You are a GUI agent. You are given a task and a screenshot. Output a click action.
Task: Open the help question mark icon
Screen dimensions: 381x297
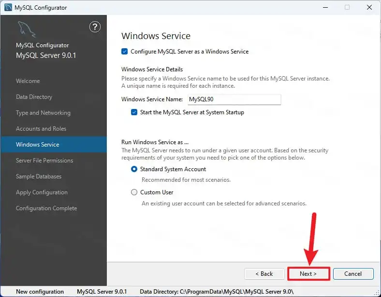click(x=95, y=27)
